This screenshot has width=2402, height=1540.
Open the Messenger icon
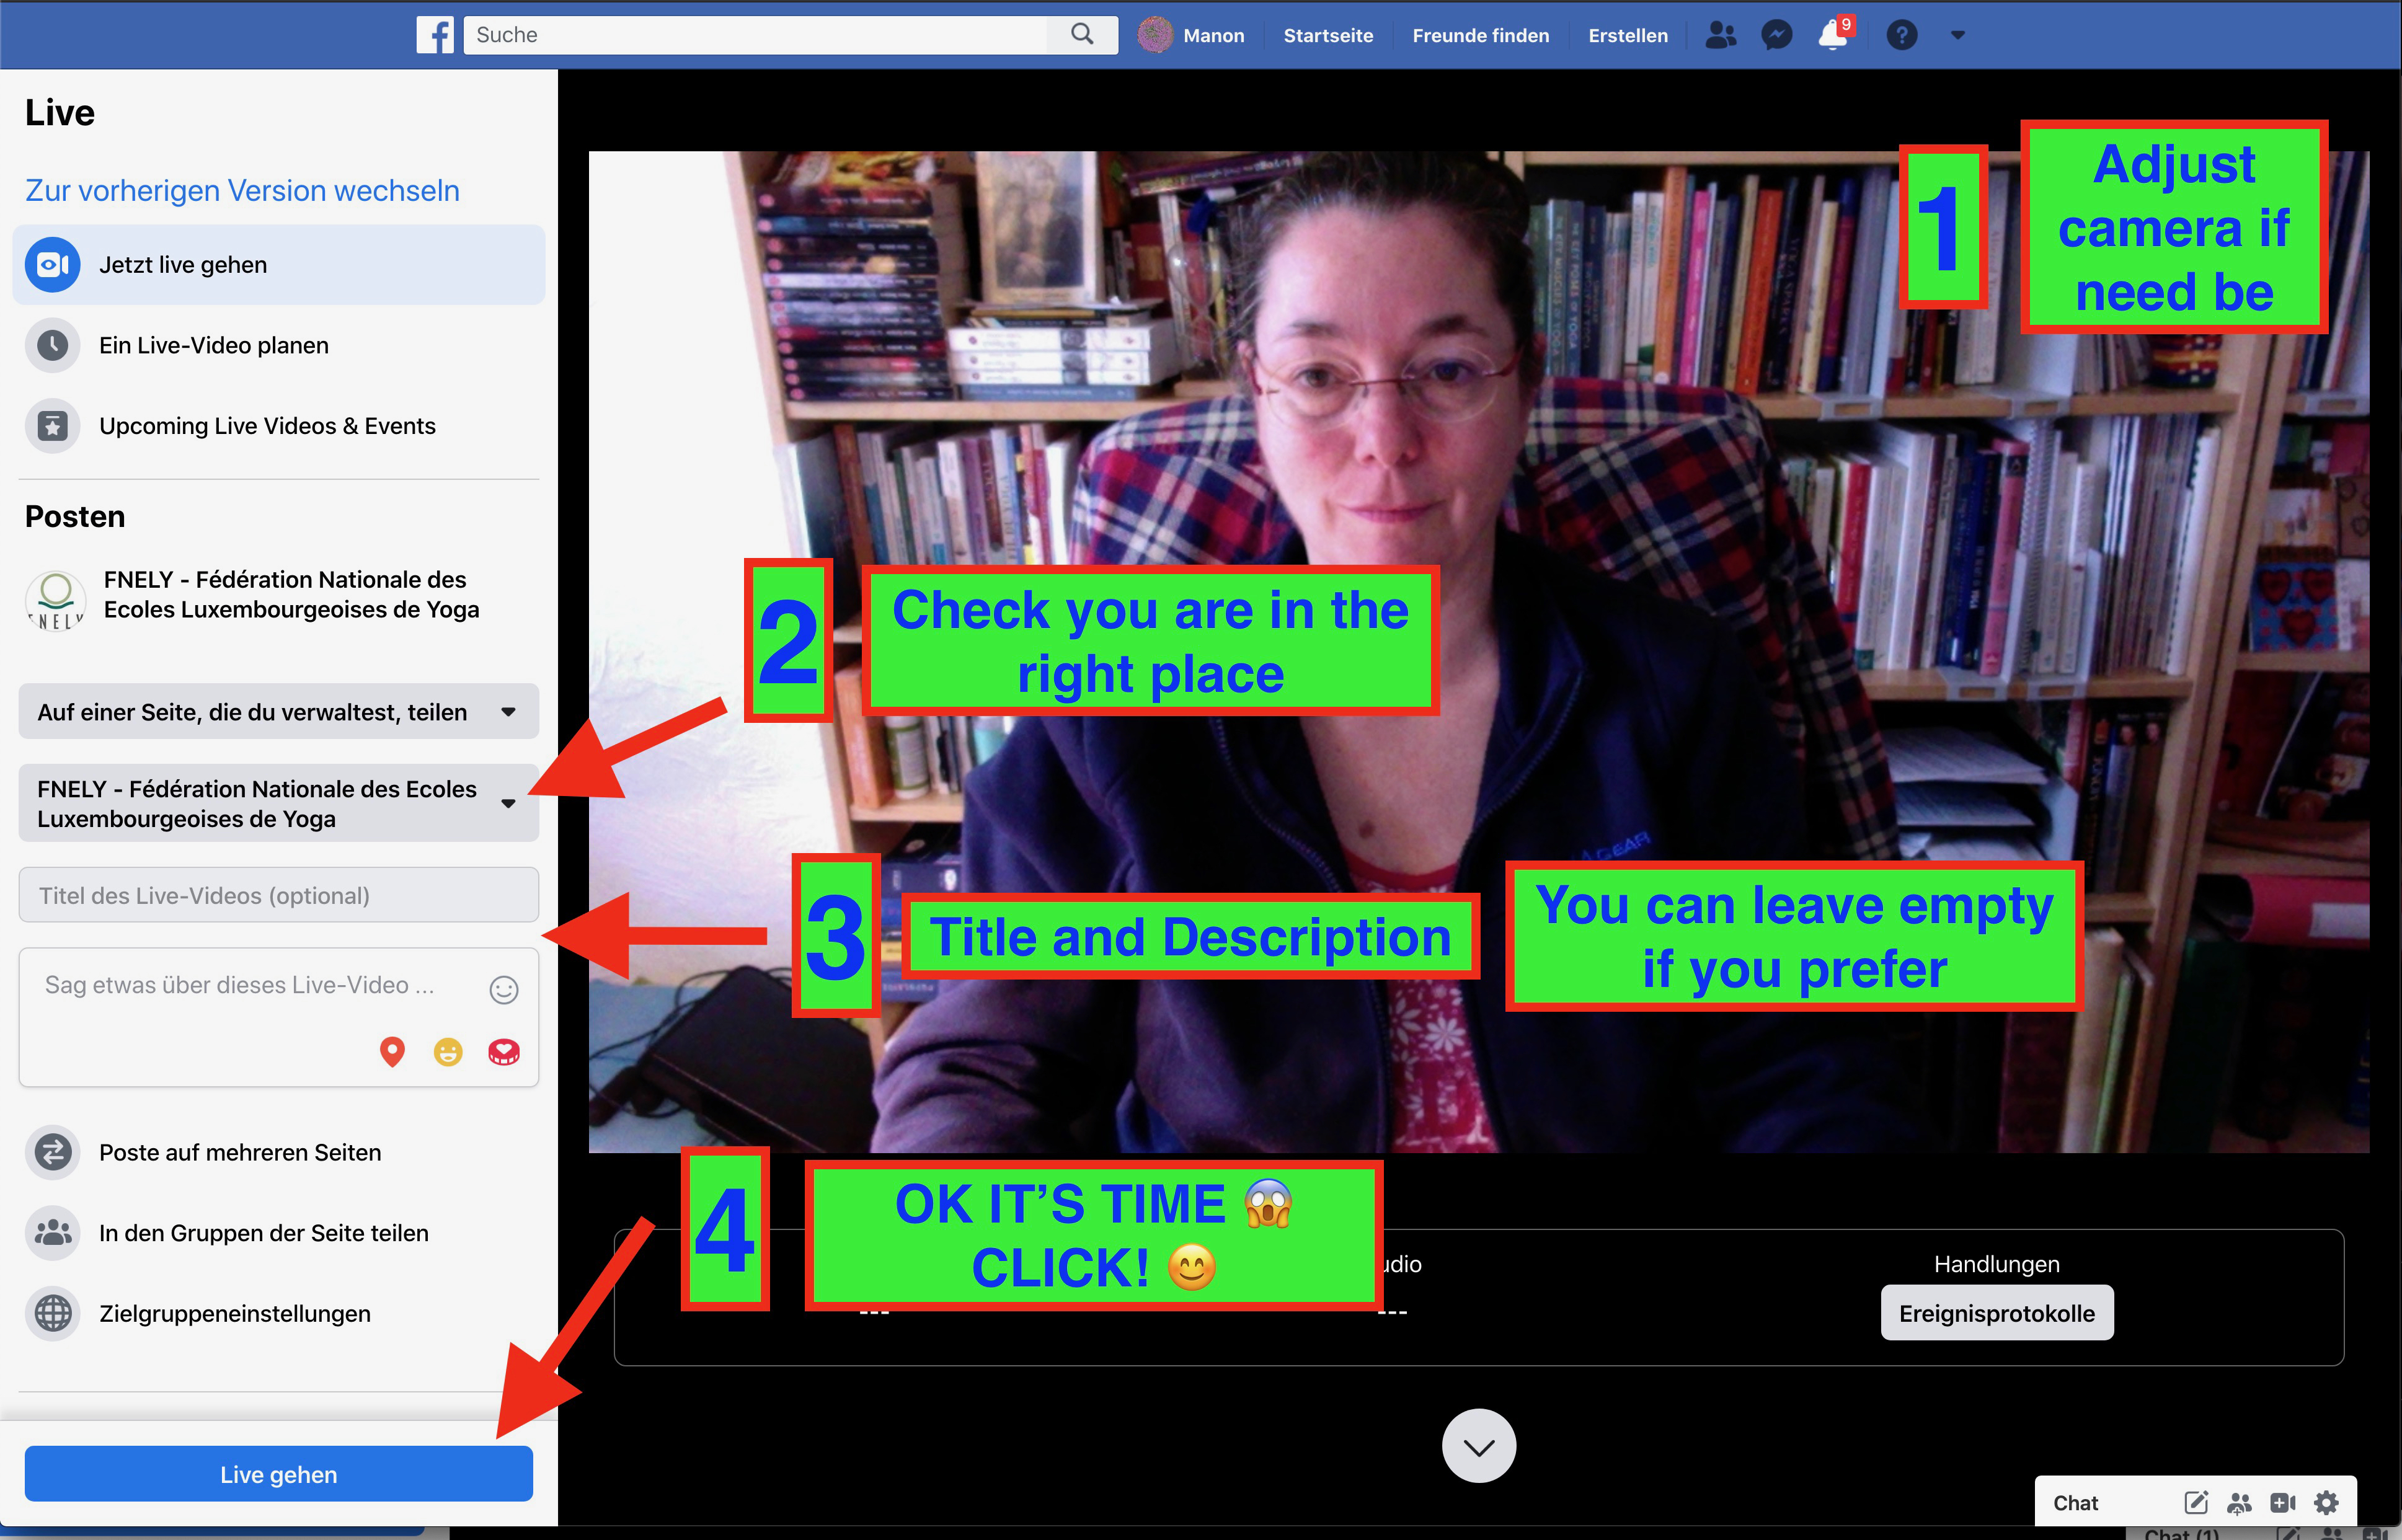(1776, 35)
